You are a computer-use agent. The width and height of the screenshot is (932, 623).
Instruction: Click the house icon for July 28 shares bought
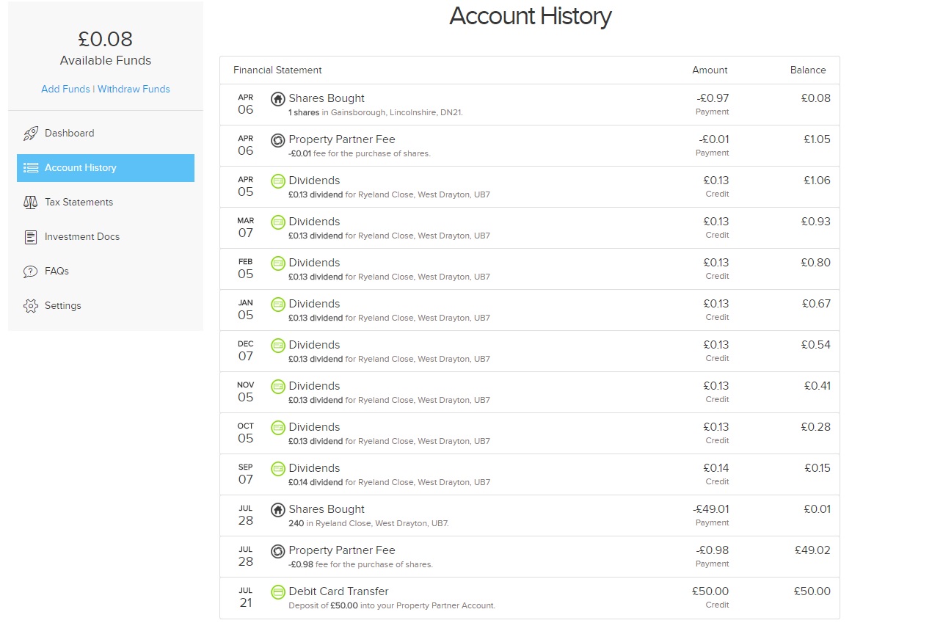point(278,509)
